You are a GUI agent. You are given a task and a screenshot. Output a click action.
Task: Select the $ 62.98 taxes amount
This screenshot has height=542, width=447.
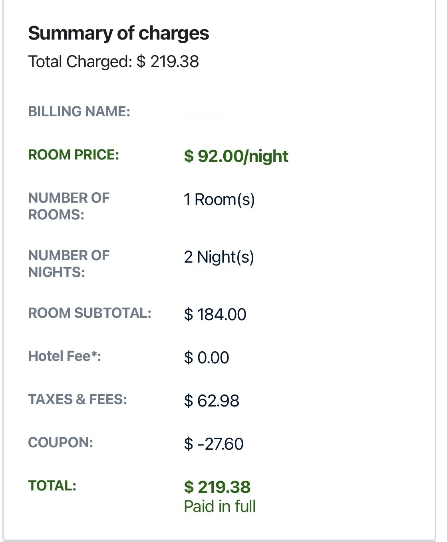(x=211, y=401)
